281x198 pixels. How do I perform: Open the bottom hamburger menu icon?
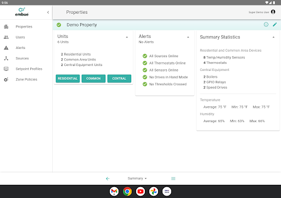173,179
